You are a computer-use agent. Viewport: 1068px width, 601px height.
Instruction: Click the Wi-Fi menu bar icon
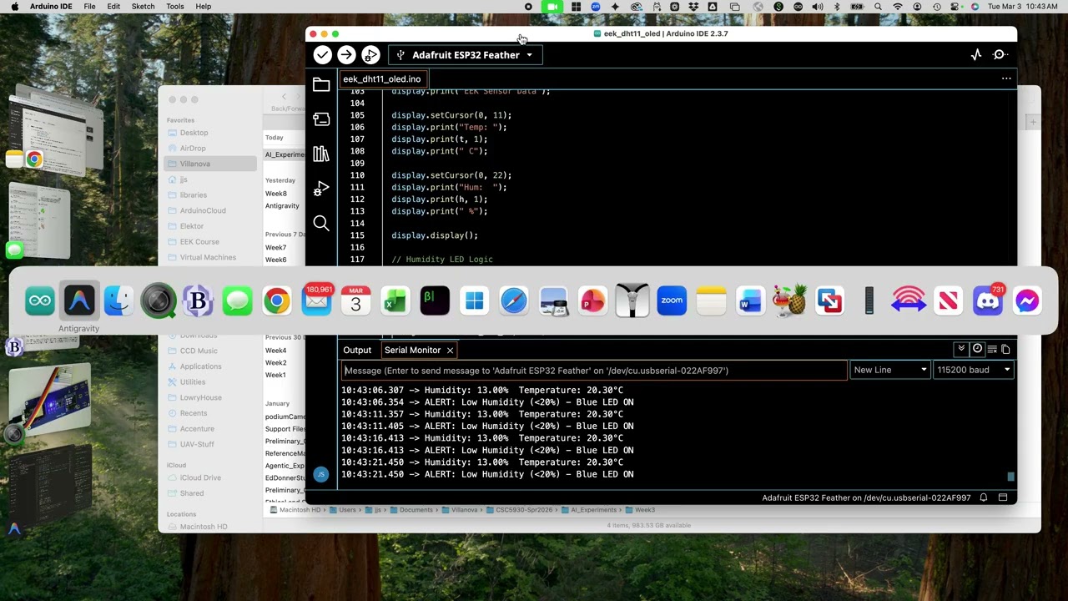point(898,7)
